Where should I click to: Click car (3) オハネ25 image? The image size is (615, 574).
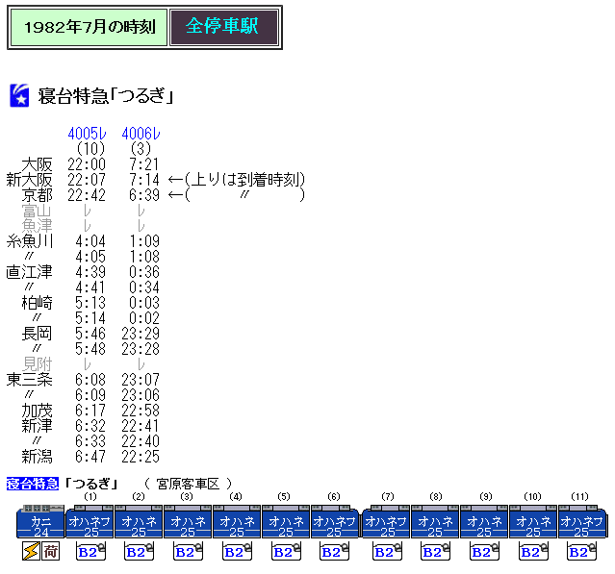pos(188,521)
